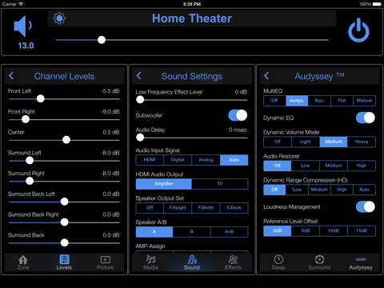Screen dimensions: 384x288
Task: Open settings via the gear icon
Action: [59, 18]
